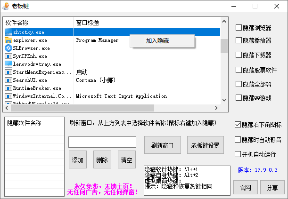
Task: Open 老板键设置 settings button
Action: (206, 145)
